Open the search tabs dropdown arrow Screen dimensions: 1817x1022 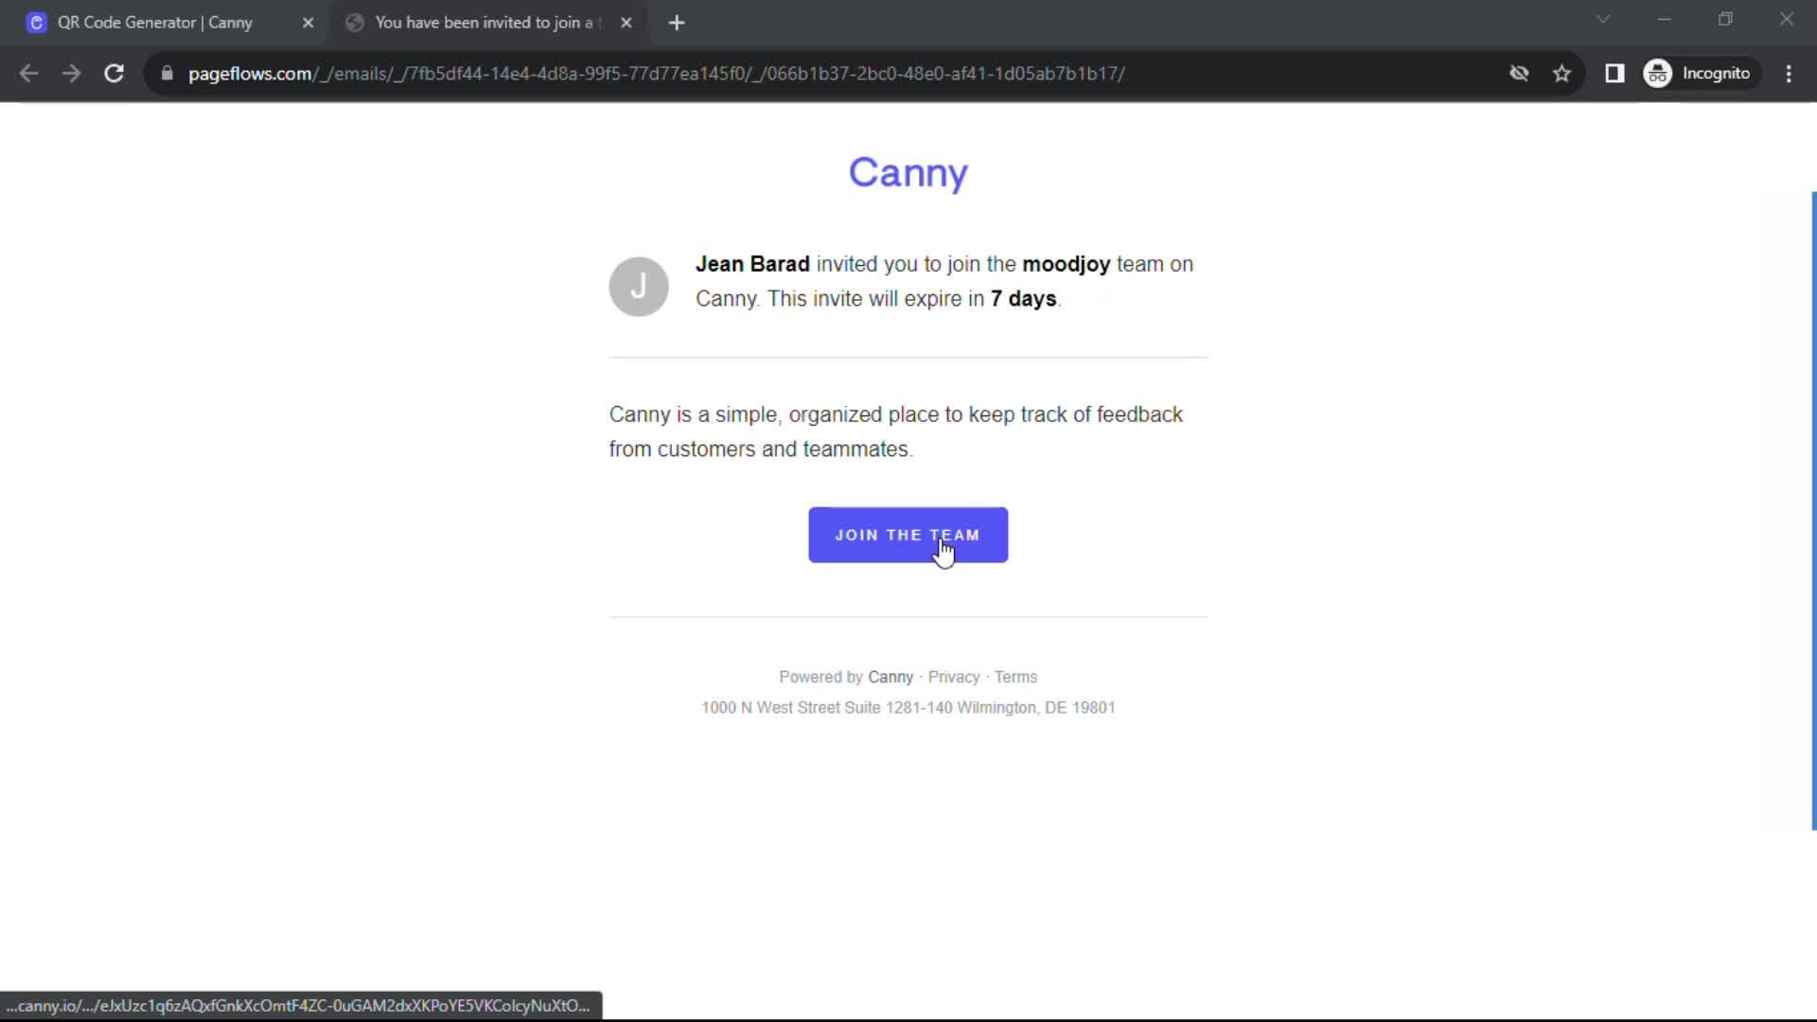click(1603, 19)
